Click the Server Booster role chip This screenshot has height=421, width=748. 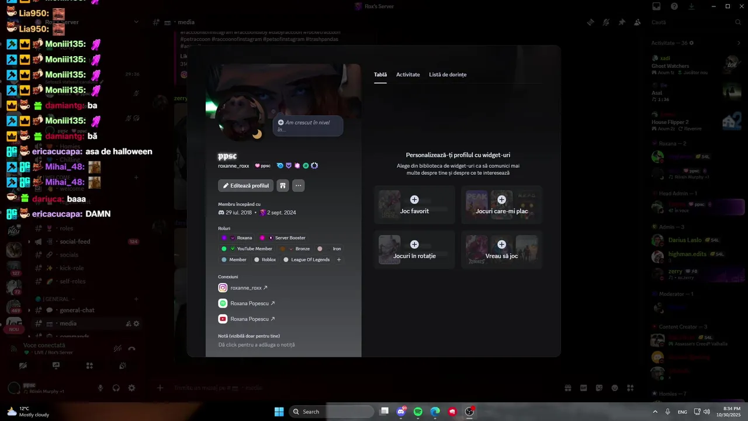coord(282,238)
